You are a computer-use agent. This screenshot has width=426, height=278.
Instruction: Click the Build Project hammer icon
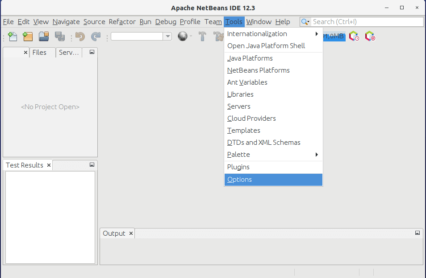click(202, 36)
